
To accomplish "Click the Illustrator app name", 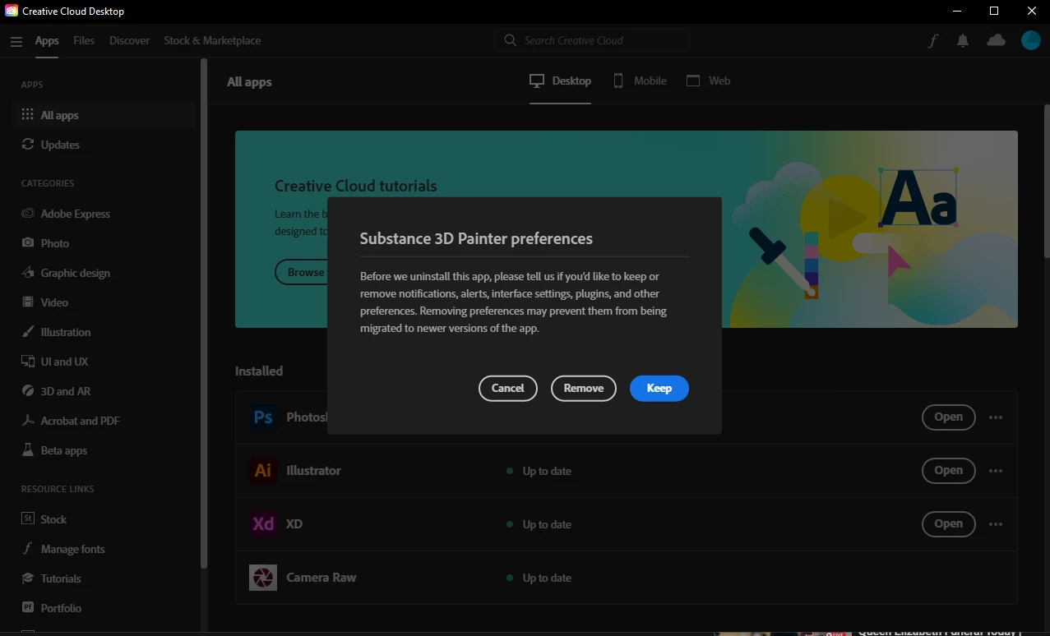I will (313, 471).
